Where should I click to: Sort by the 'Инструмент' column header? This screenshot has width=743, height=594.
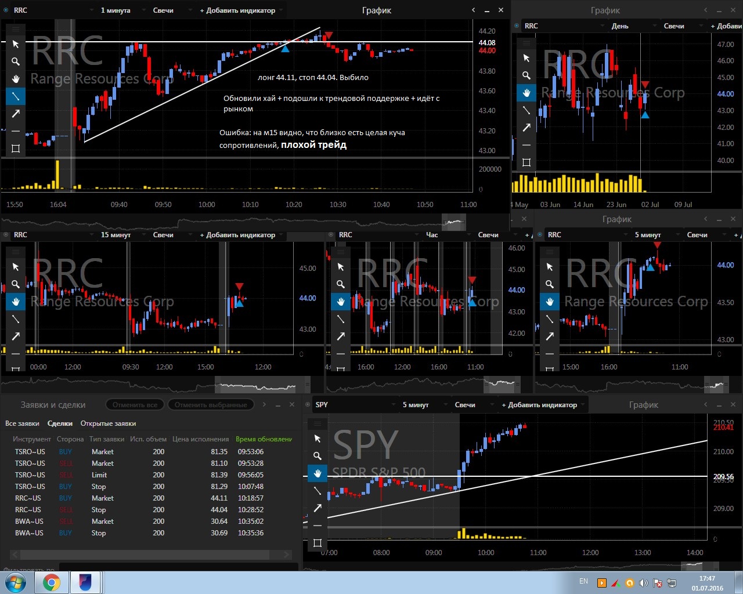pyautogui.click(x=32, y=439)
